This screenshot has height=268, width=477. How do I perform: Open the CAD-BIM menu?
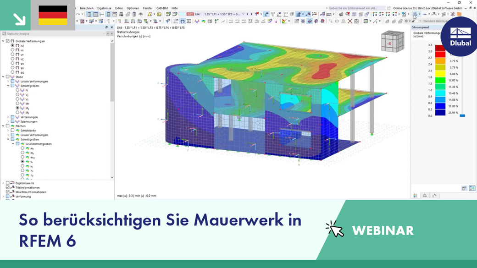pyautogui.click(x=162, y=8)
